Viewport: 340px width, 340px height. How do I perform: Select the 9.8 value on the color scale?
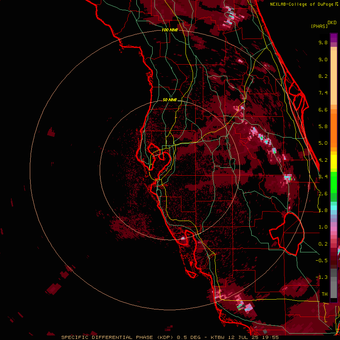click(x=323, y=42)
